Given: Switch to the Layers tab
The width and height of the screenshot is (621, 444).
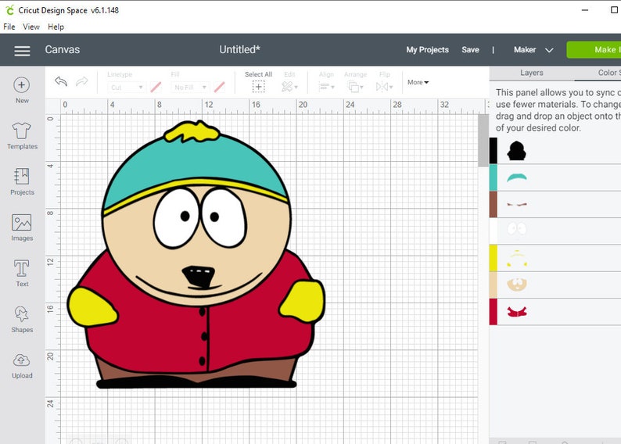Looking at the screenshot, I should (x=532, y=73).
